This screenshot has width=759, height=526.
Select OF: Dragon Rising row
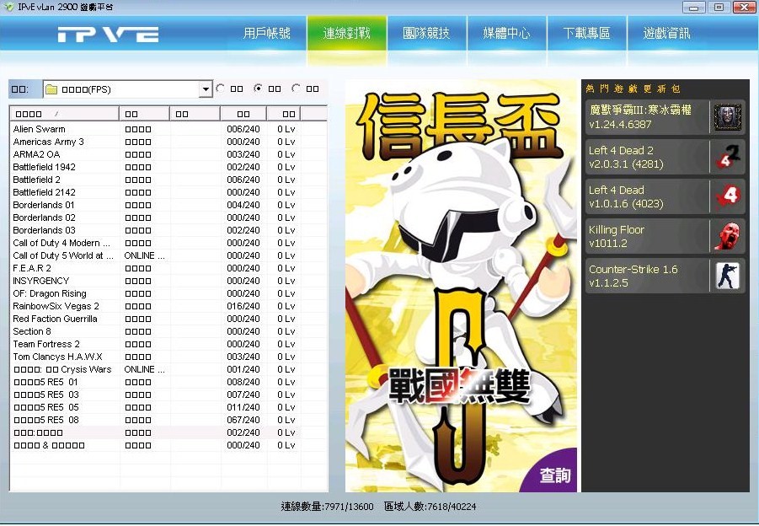click(x=155, y=293)
